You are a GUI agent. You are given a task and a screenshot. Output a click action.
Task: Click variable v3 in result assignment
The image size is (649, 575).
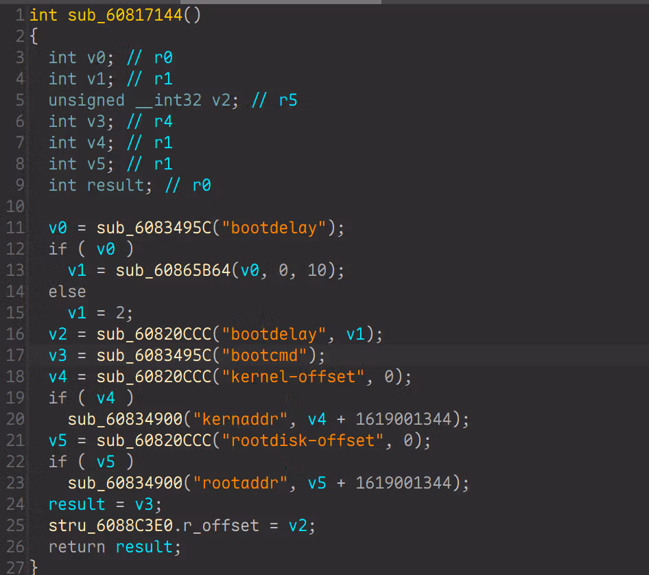[x=144, y=504]
